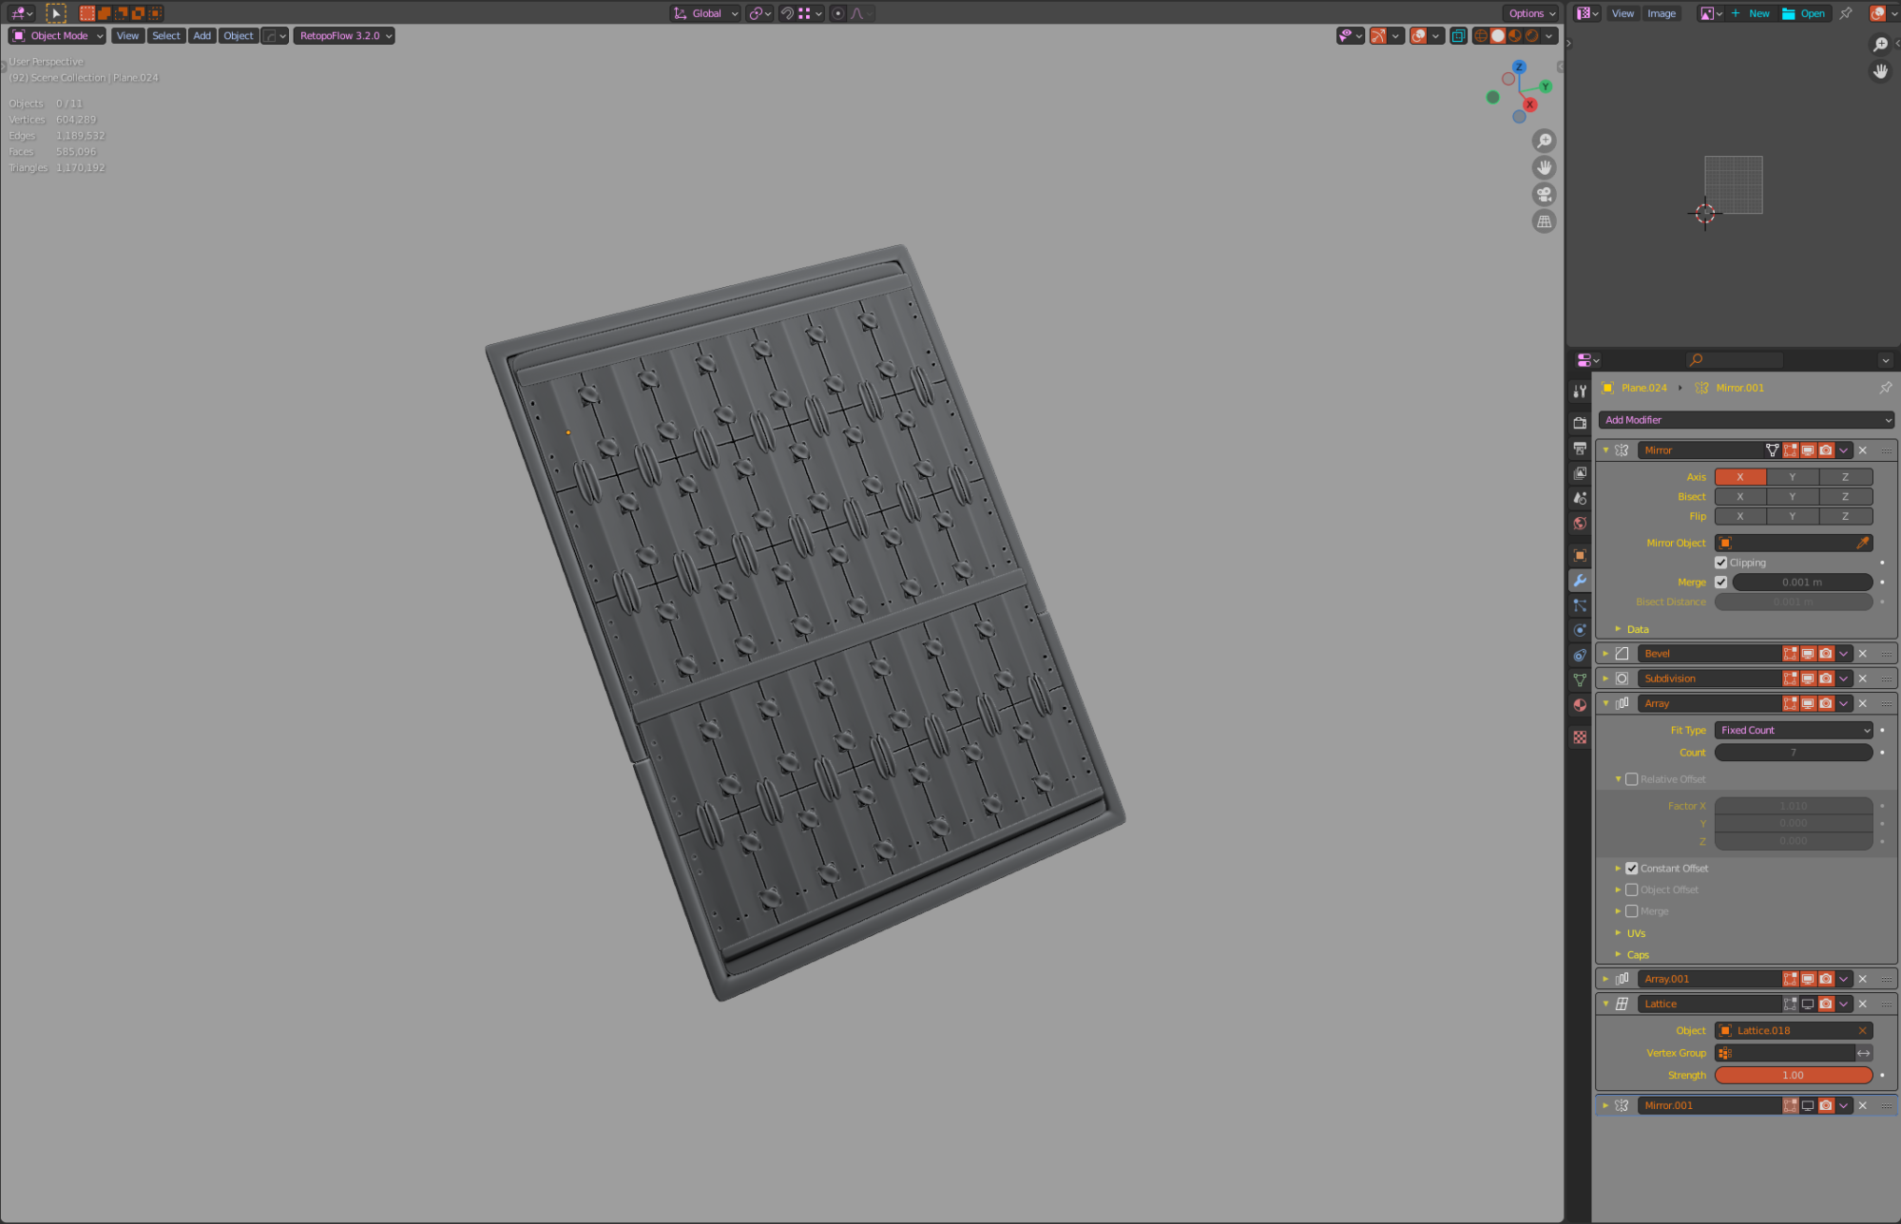The image size is (1901, 1224).
Task: Toggle Lattice modifier viewport display icon
Action: click(x=1808, y=1004)
